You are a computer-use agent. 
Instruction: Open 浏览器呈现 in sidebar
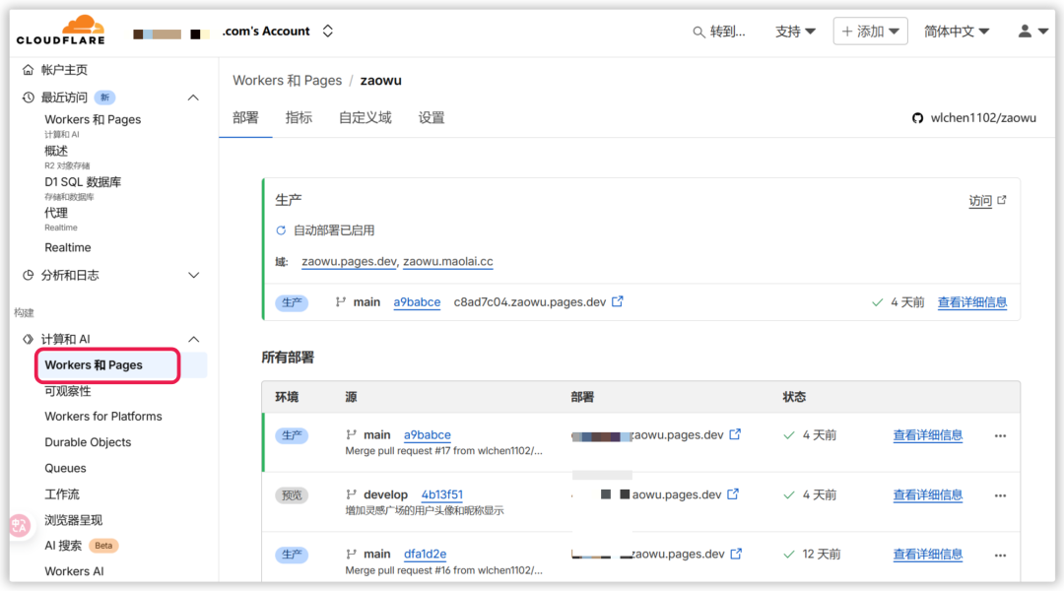tap(73, 520)
